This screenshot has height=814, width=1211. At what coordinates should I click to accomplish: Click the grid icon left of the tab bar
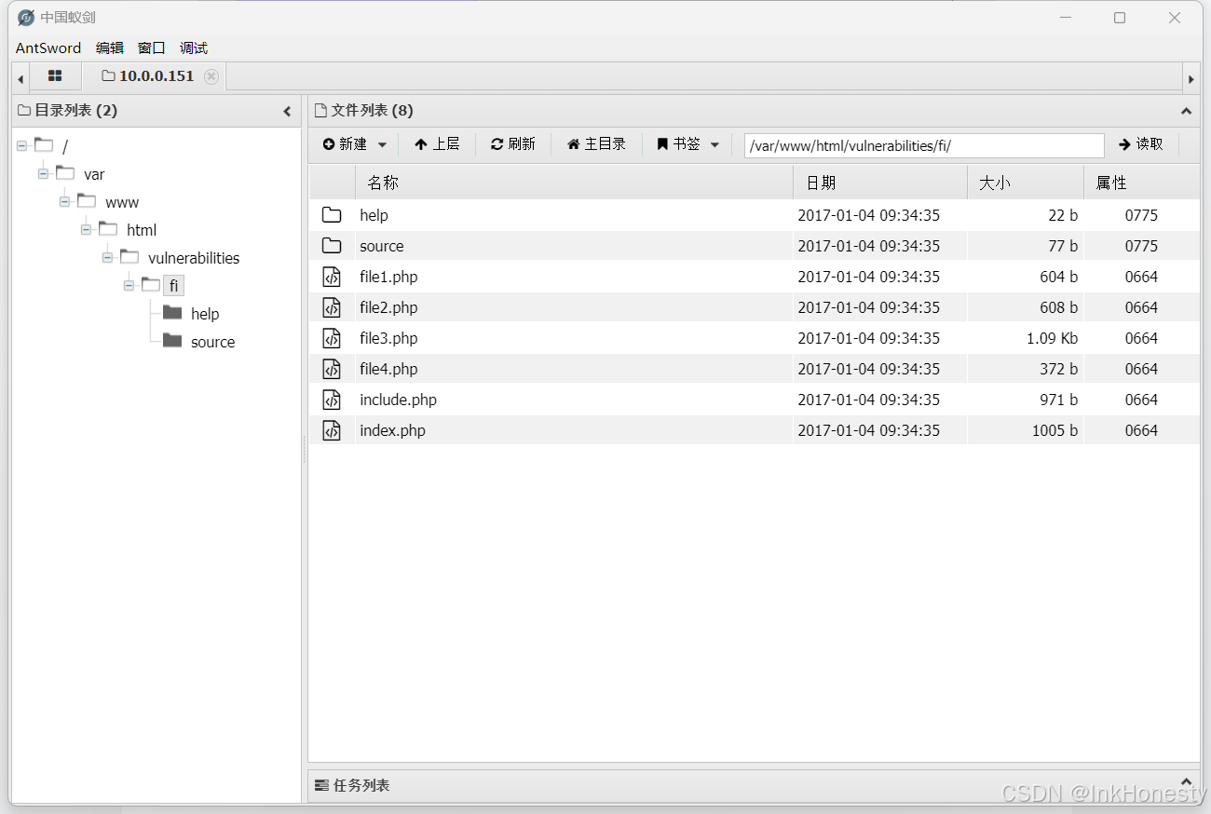pyautogui.click(x=55, y=76)
